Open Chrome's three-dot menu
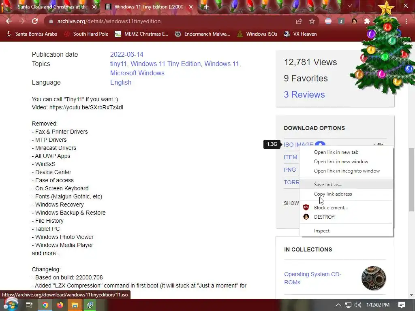The height and width of the screenshot is (311, 415). pos(406,21)
